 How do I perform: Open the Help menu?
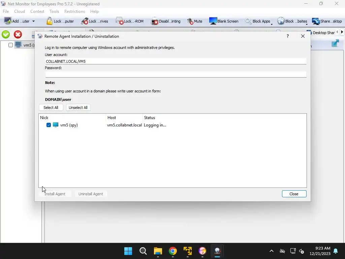[x=94, y=11]
